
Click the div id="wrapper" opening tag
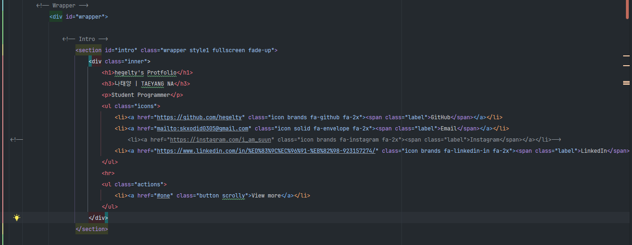click(79, 17)
